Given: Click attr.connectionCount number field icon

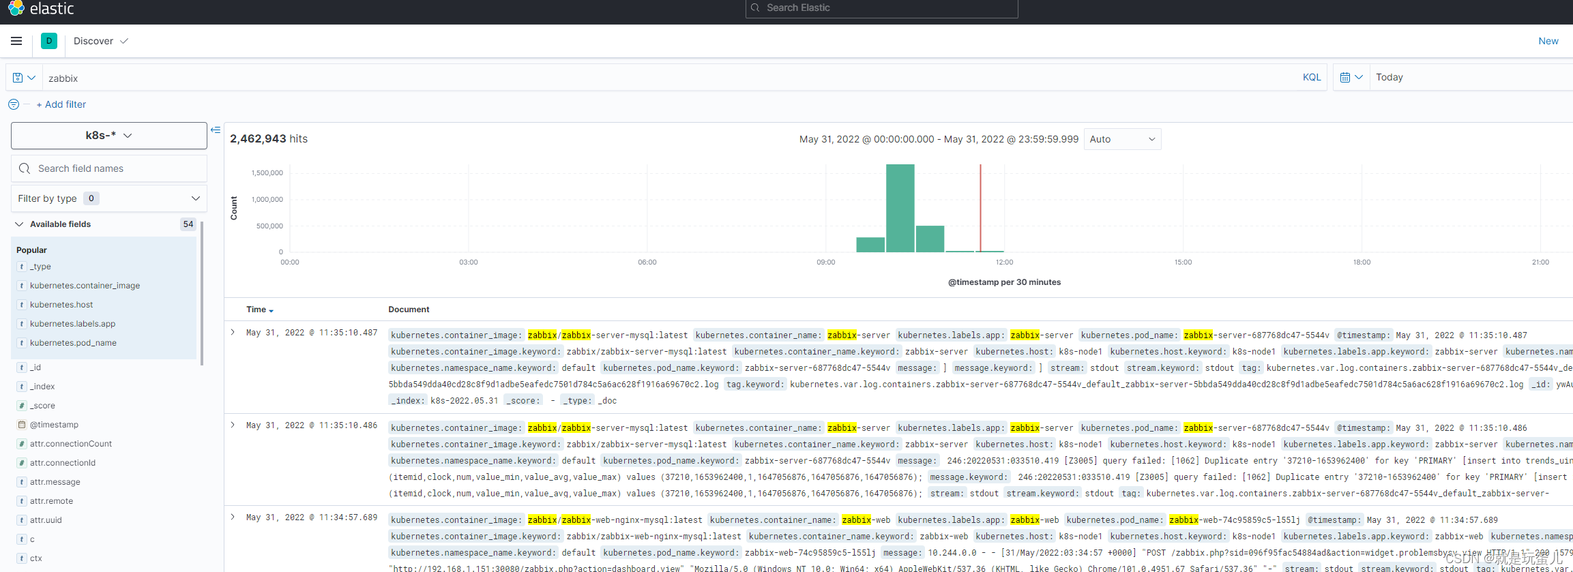Looking at the screenshot, I should click(22, 444).
